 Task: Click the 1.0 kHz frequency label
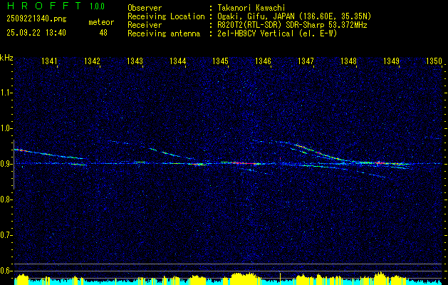point(5,128)
